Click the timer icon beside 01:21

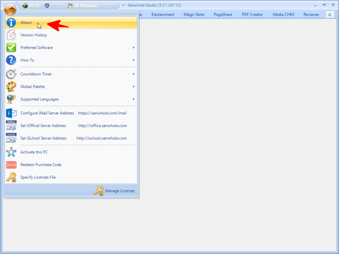[x=25, y=6]
